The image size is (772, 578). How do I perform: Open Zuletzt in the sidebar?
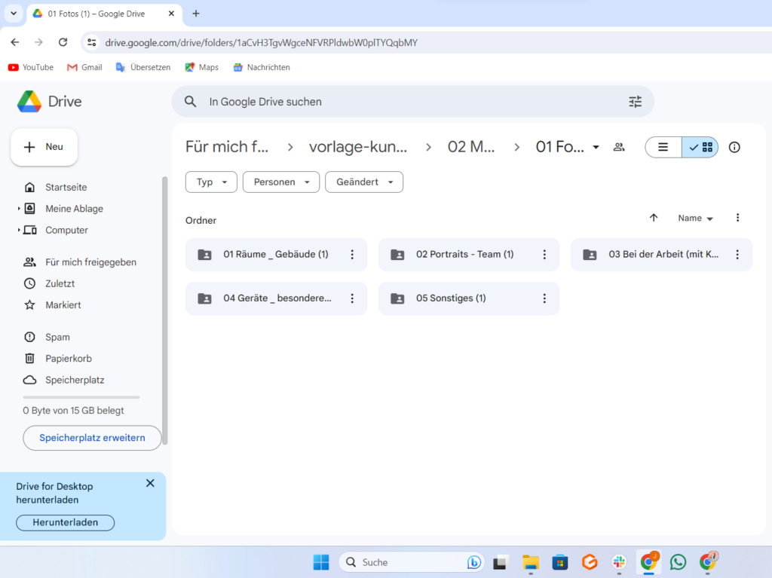60,283
